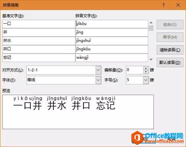The image size is (186, 147).
Task: Click base text field 井水
Action: pos(39,41)
